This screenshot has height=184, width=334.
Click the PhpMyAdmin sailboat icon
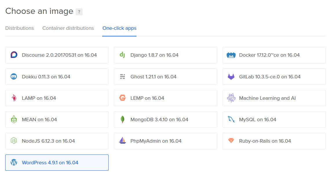[x=123, y=140]
